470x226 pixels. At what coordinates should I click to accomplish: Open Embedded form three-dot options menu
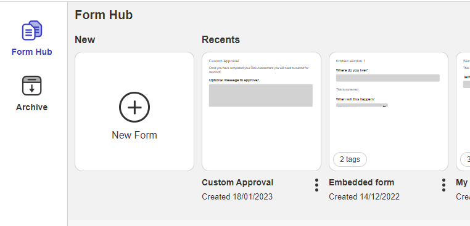(443, 185)
